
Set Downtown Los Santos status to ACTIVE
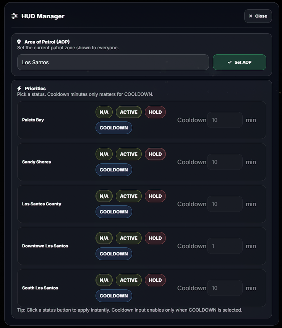click(x=129, y=238)
